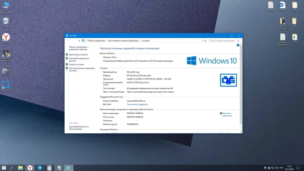Click the scrollbar up arrow in System window
Viewport: 304px width, 171px height.
pos(241,45)
